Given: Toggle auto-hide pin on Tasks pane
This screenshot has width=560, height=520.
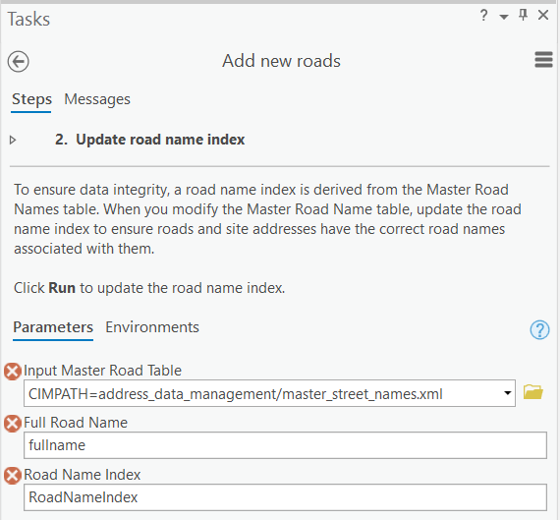Looking at the screenshot, I should 524,15.
